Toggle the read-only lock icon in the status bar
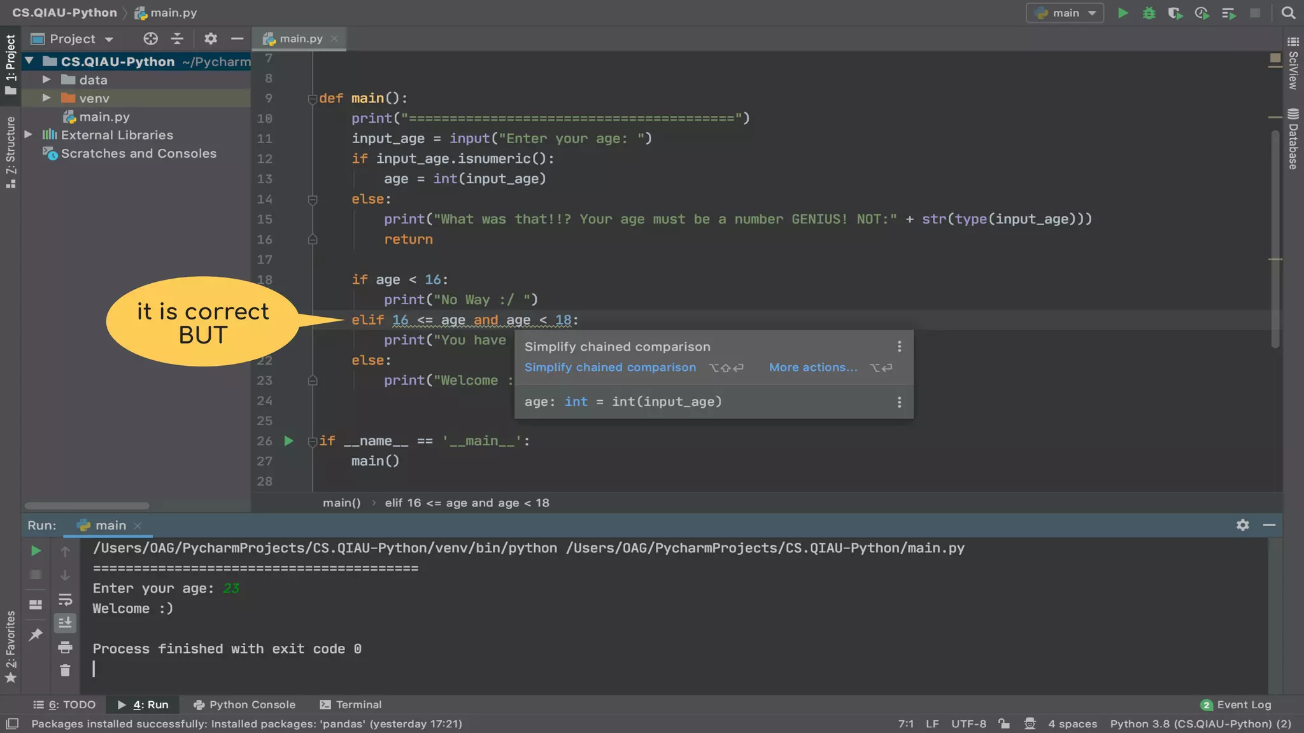This screenshot has width=1304, height=733. pyautogui.click(x=1004, y=723)
